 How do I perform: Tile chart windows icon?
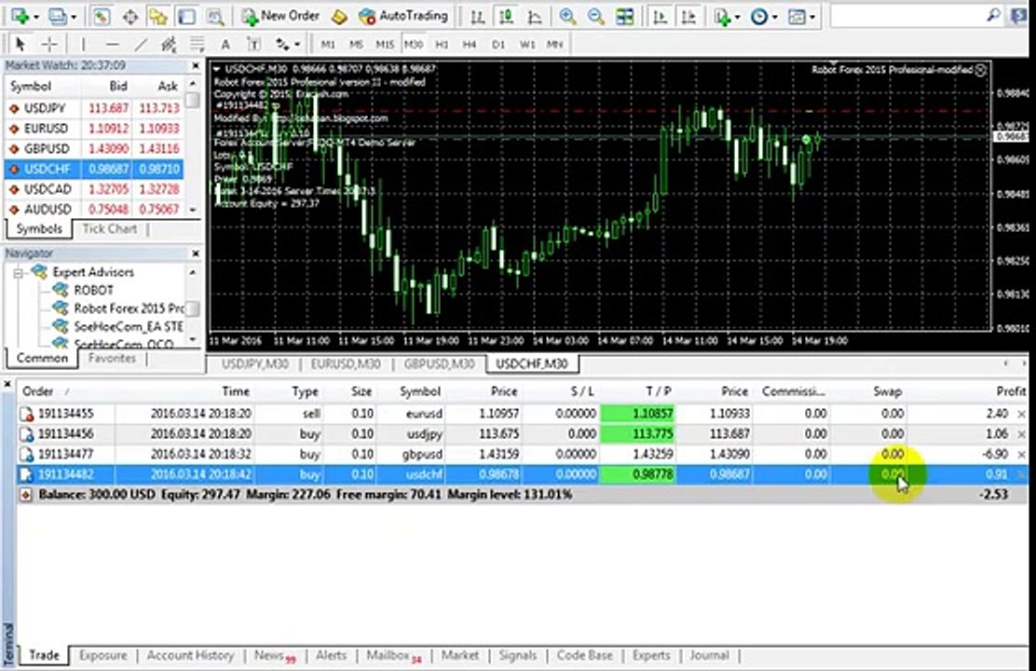[x=624, y=17]
